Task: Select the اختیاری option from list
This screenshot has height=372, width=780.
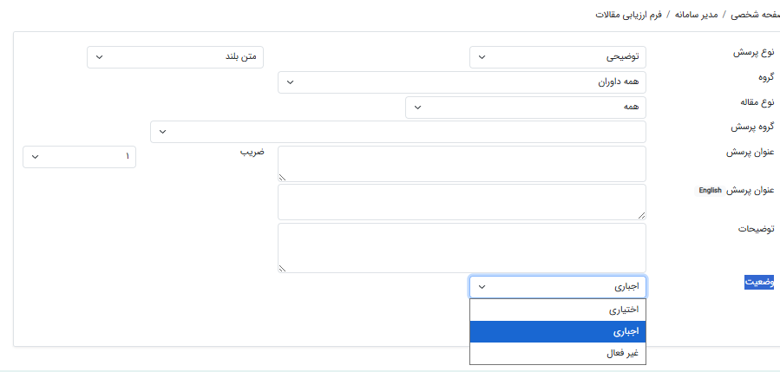Action: click(x=558, y=310)
